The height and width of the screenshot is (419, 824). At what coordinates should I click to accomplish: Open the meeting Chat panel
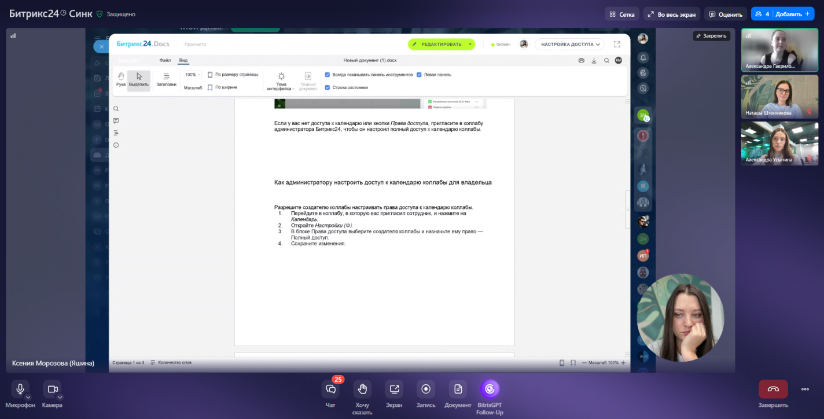click(330, 389)
